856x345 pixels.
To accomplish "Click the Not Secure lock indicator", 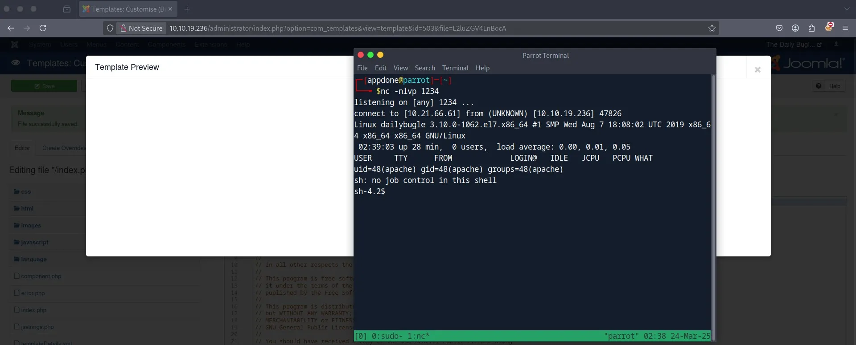I will tap(141, 28).
